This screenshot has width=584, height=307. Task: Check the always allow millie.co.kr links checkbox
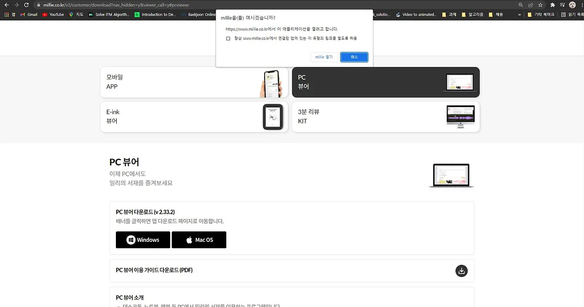click(228, 39)
